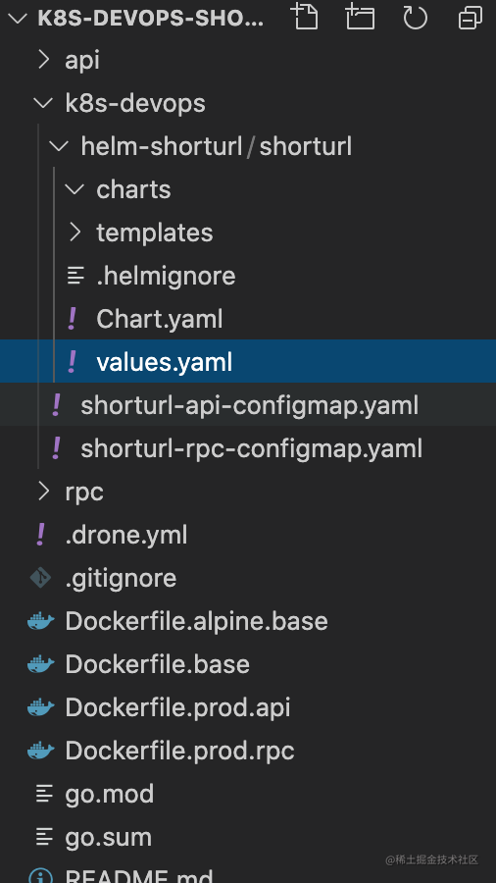Click the Docker icon beside Dockerfile.prod.rpc
The height and width of the screenshot is (883, 496).
pyautogui.click(x=41, y=752)
